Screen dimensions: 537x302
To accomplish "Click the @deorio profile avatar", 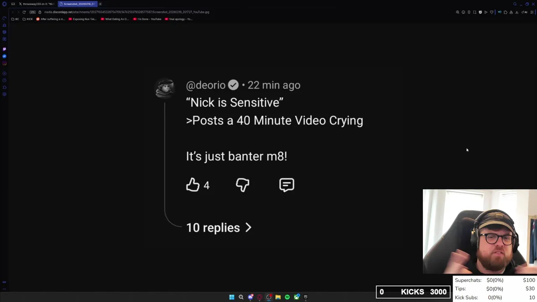I will pyautogui.click(x=164, y=88).
